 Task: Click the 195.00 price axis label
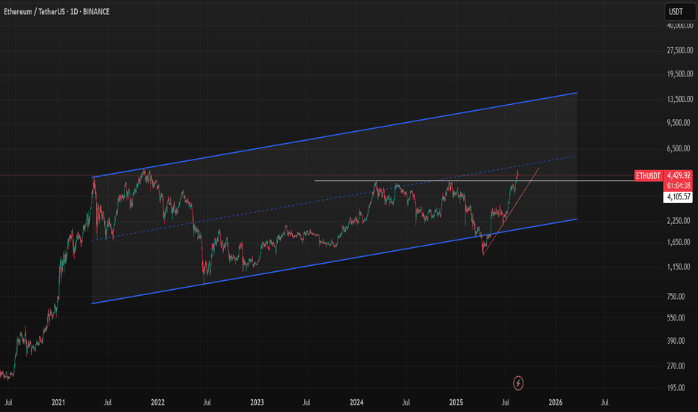coord(676,388)
